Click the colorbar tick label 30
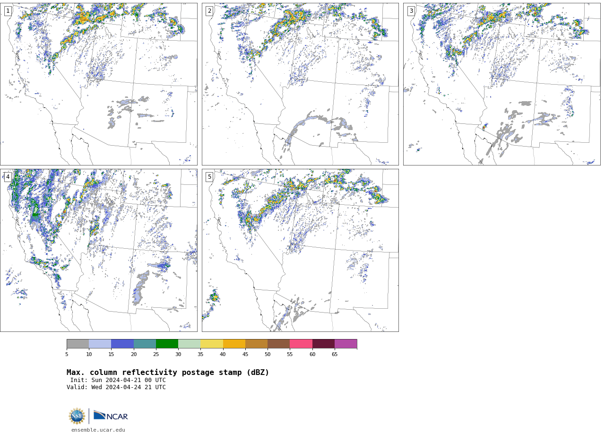 178,355
